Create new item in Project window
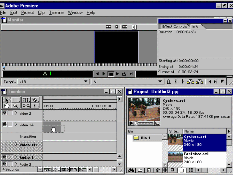Image resolution: width=233 pixels, height=175 pixels. point(149,170)
